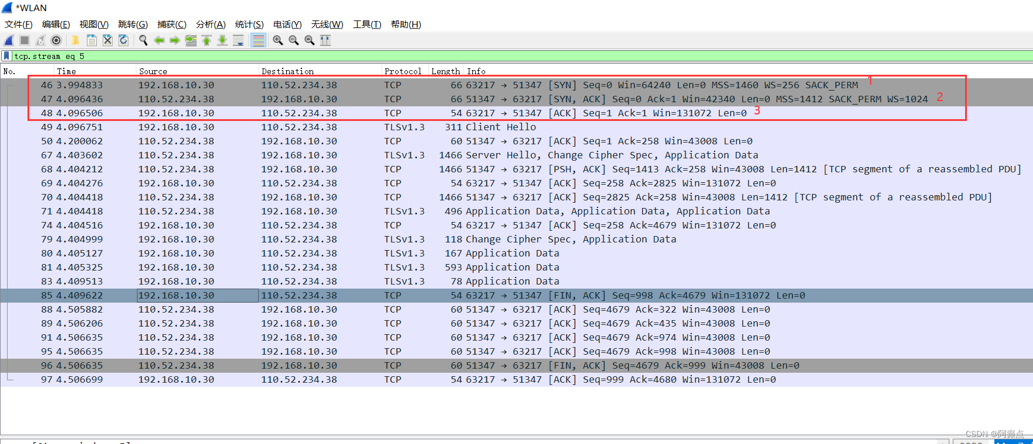Screen dimensions: 1033x444
Task: Select packet 96 FIN, ACK from 110.52.234.38
Action: coord(516,366)
